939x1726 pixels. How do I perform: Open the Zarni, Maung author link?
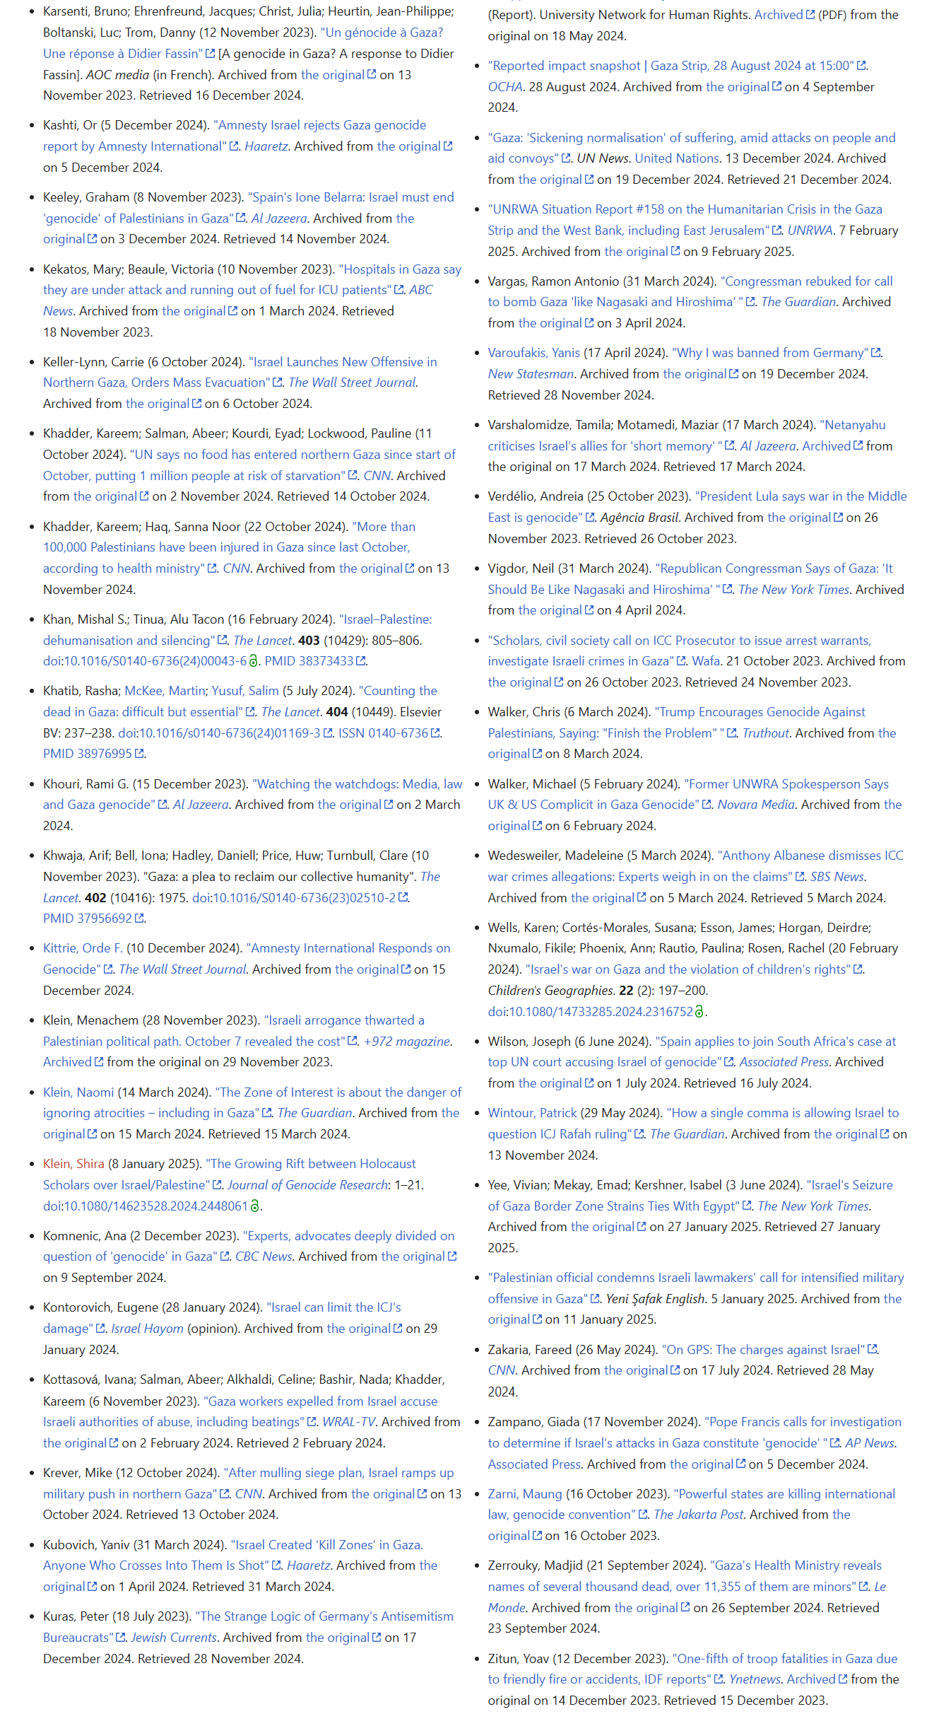click(525, 1494)
